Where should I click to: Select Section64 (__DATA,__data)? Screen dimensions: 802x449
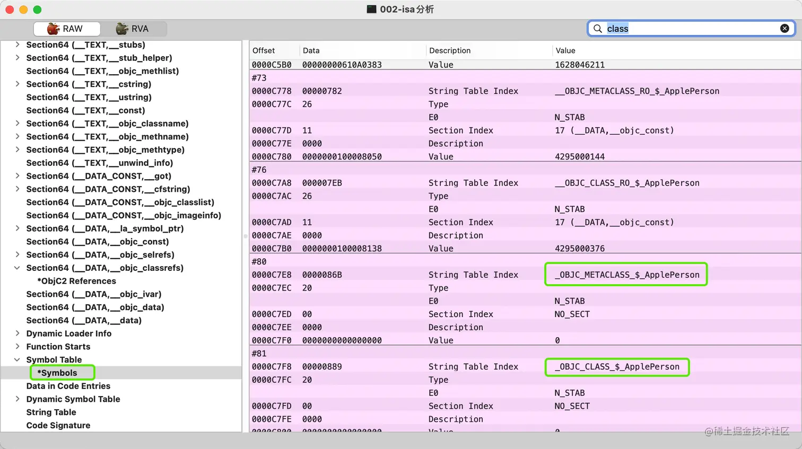84,320
